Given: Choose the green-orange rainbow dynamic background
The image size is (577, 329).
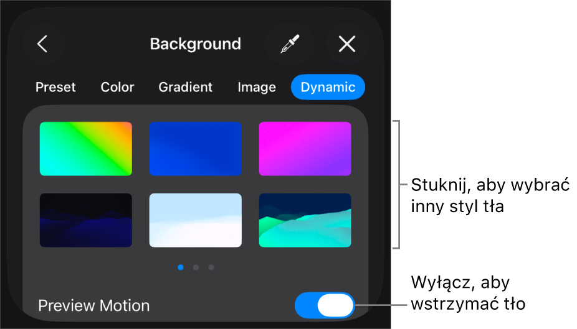Looking at the screenshot, I should tap(86, 149).
